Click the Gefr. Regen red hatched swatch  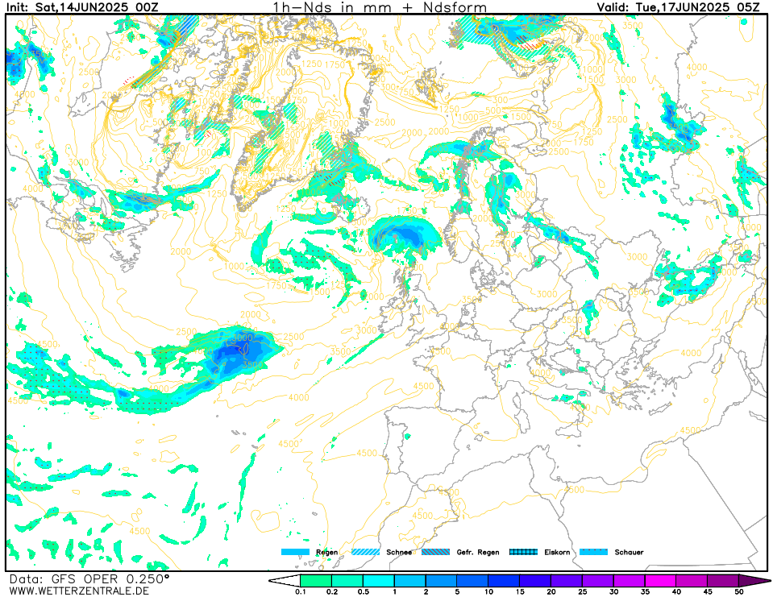coord(436,552)
